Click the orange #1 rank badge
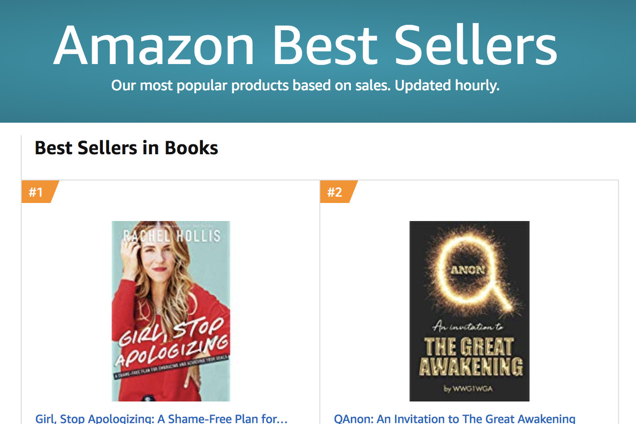 [x=38, y=191]
